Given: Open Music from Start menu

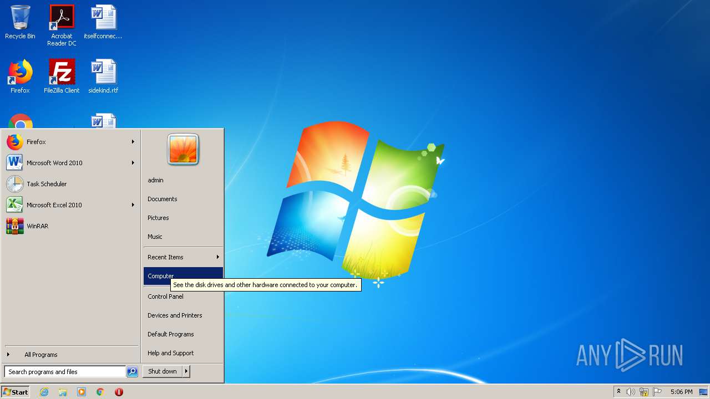Looking at the screenshot, I should 183,237.
